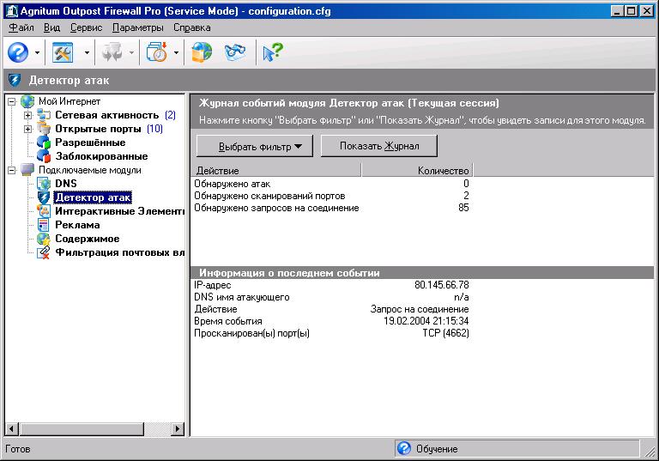The width and height of the screenshot is (659, 461).
Task: Open the Вид menu
Action: click(51, 27)
